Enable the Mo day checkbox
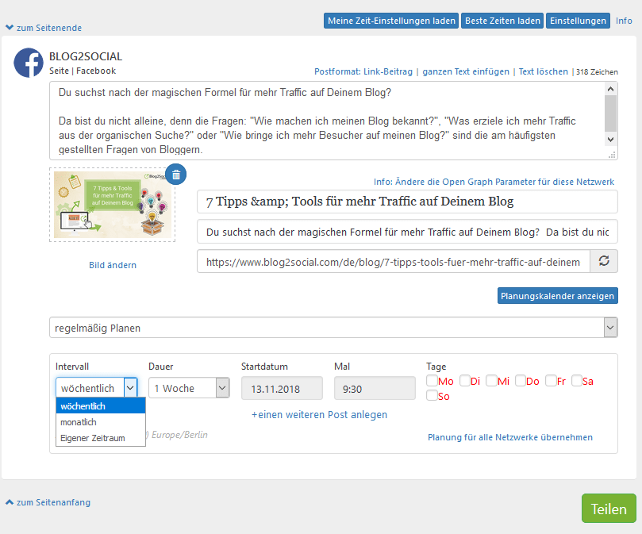The width and height of the screenshot is (642, 534). [432, 380]
